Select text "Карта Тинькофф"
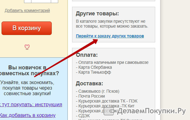190x120 pixels. click(x=95, y=72)
